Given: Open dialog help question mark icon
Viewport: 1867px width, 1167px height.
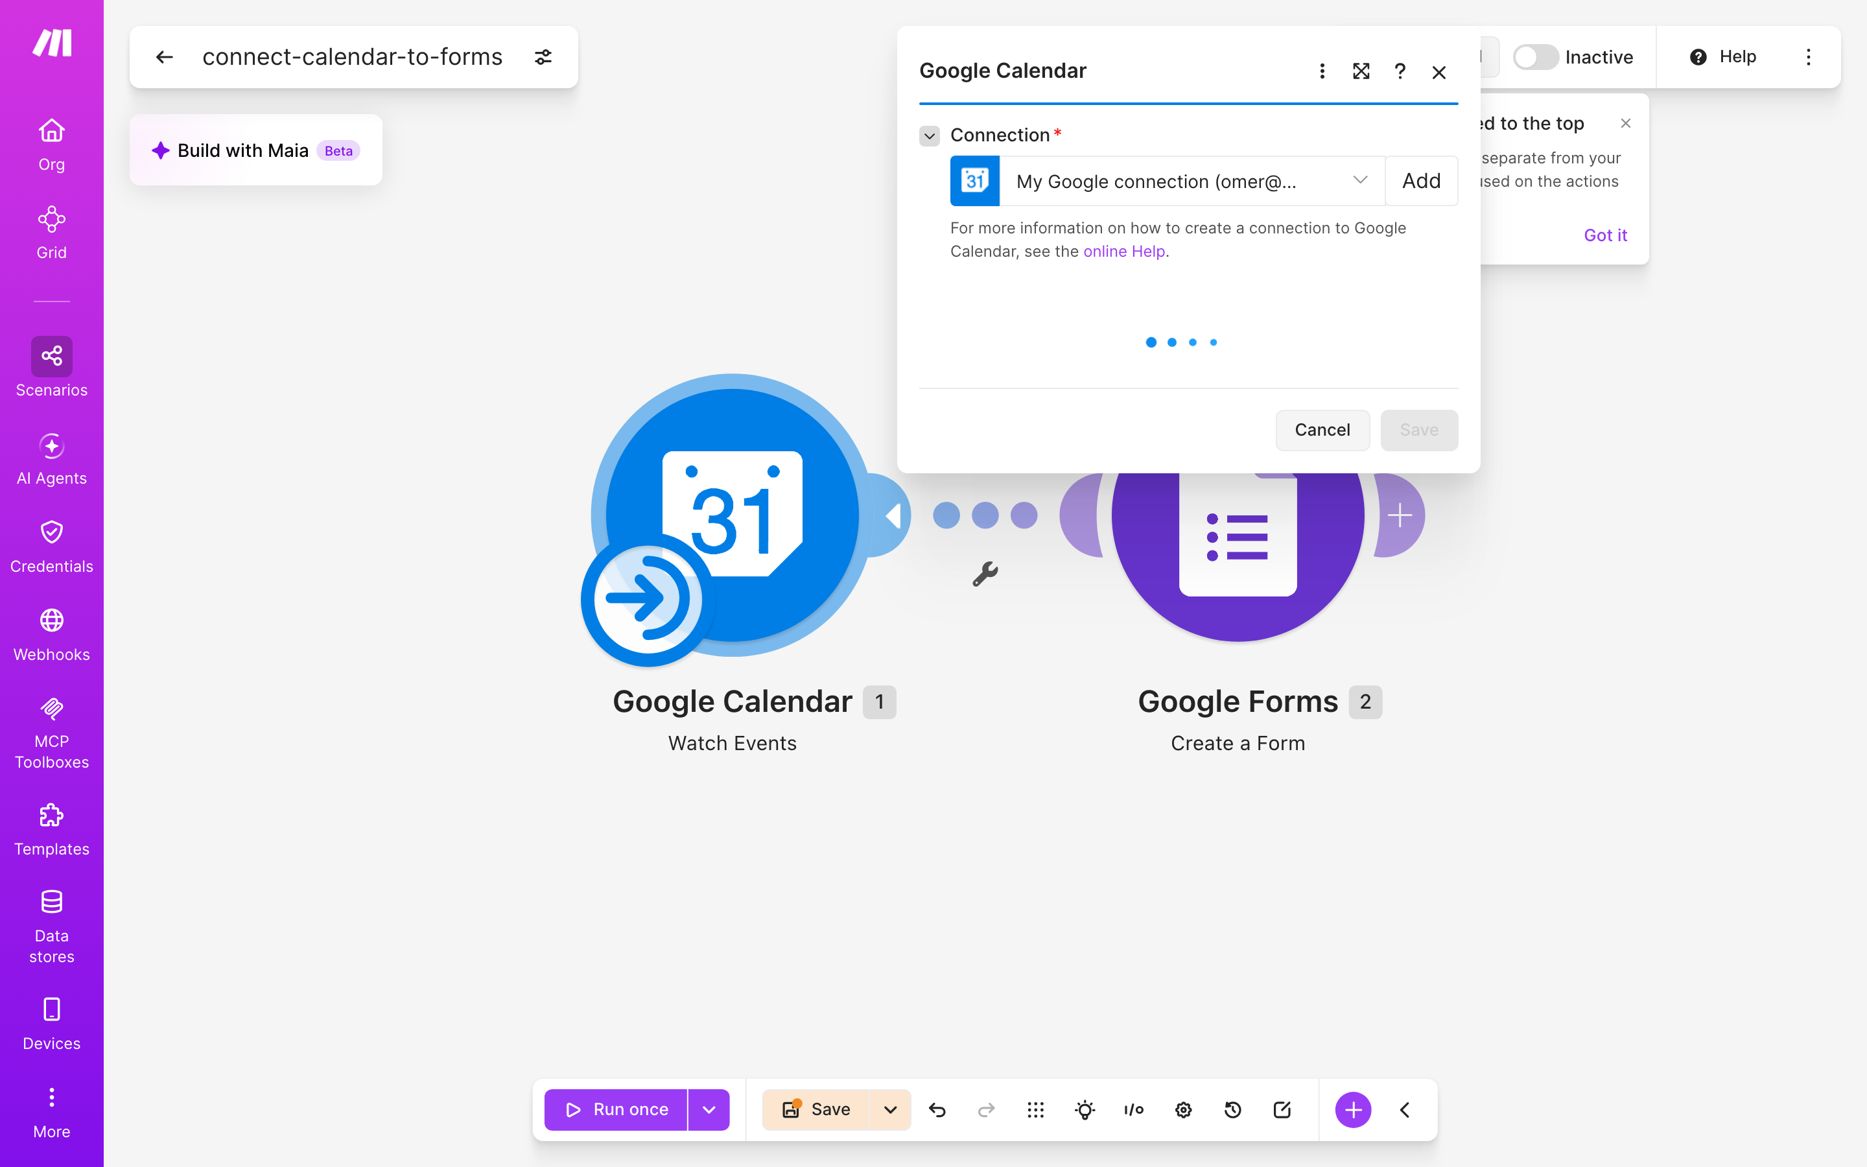Looking at the screenshot, I should click(x=1400, y=72).
